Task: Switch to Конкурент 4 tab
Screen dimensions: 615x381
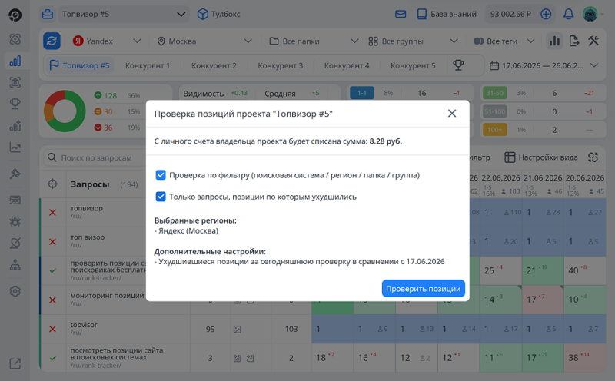Action: (347, 65)
